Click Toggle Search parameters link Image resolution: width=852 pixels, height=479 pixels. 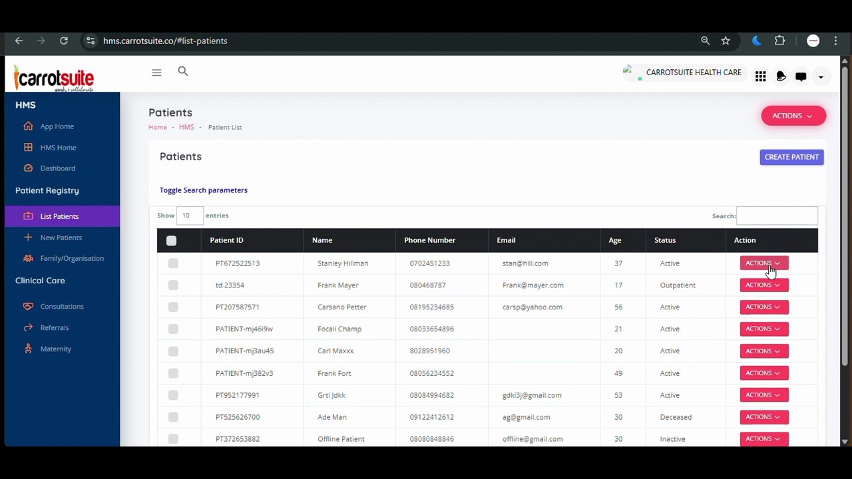(204, 190)
